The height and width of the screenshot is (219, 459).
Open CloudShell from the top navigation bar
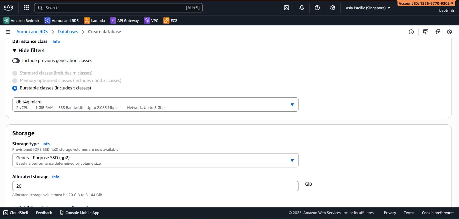pyautogui.click(x=286, y=8)
